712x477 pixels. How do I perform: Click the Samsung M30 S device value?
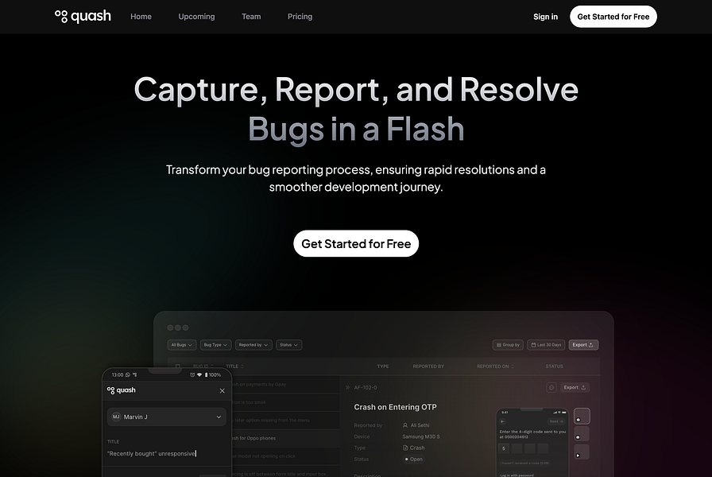[421, 436]
